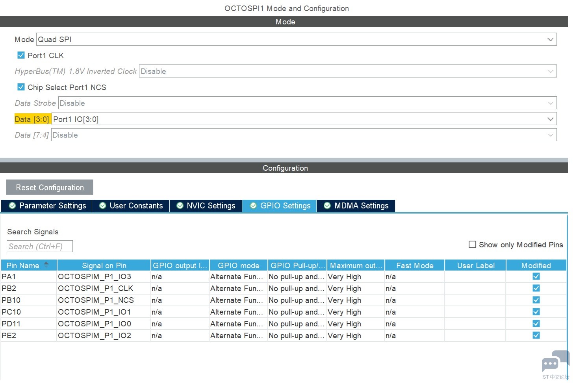Click the Search Signals input field
573x383 pixels.
tap(40, 247)
